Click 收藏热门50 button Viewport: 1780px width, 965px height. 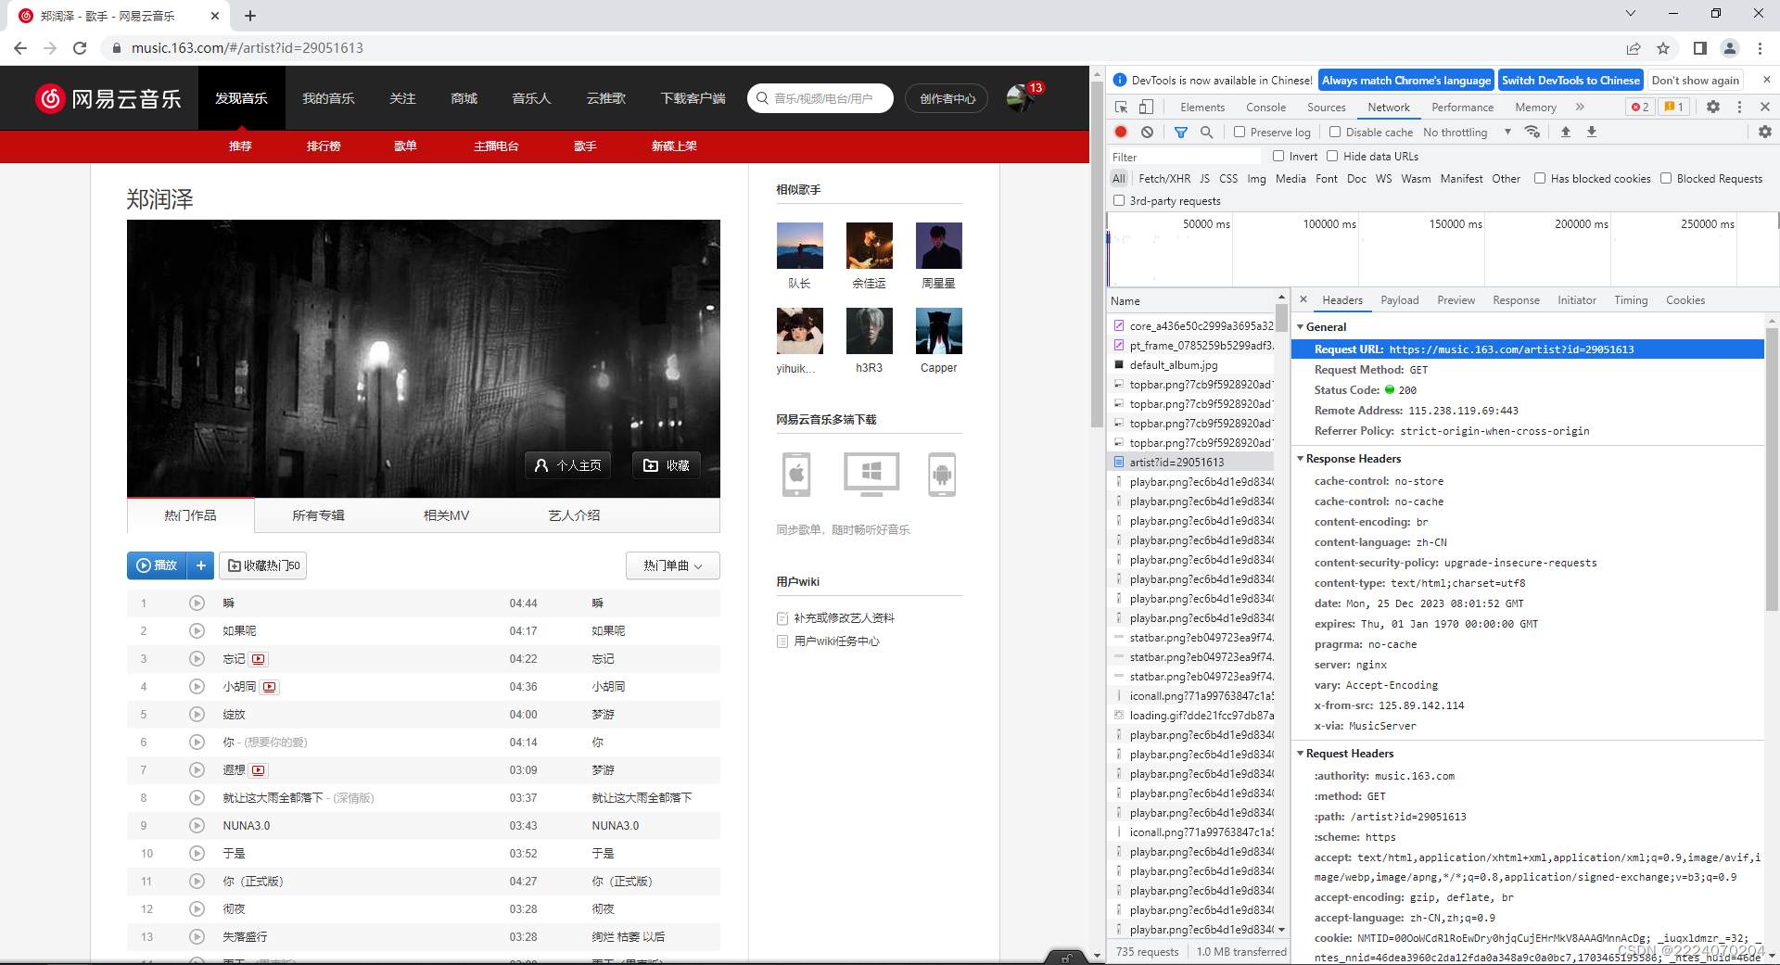coord(263,565)
